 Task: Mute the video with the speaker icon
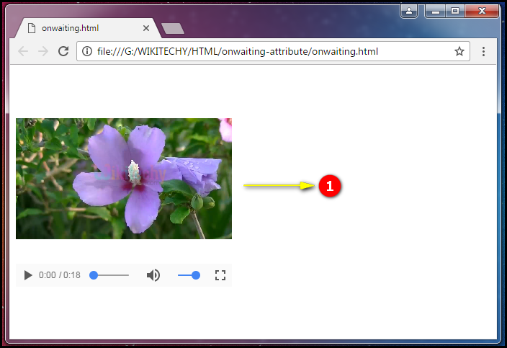tap(153, 275)
